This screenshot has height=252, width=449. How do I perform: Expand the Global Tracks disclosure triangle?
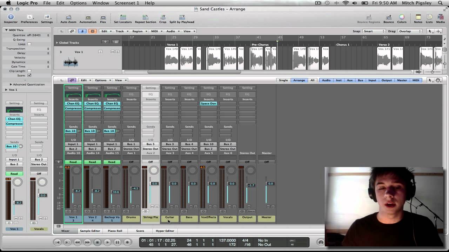(x=57, y=43)
